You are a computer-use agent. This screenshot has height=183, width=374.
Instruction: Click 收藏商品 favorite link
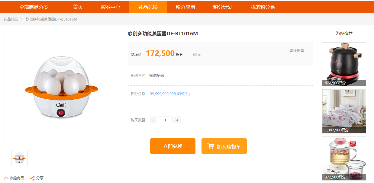(17, 178)
